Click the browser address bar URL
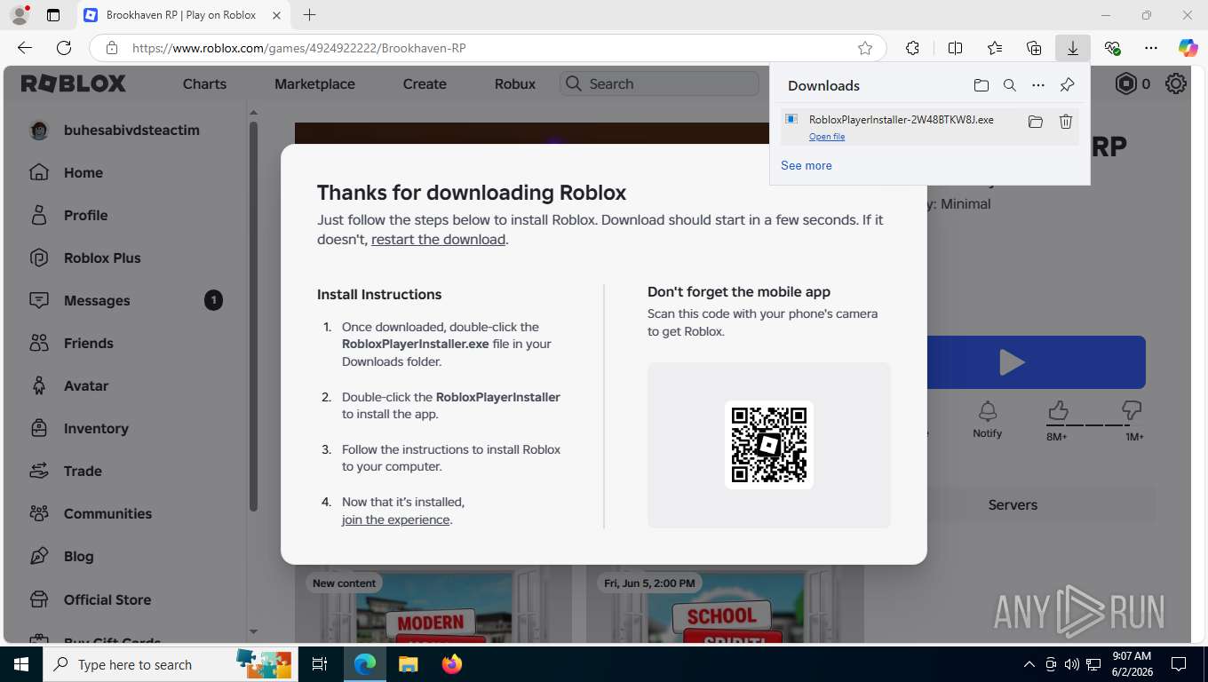 [298, 48]
